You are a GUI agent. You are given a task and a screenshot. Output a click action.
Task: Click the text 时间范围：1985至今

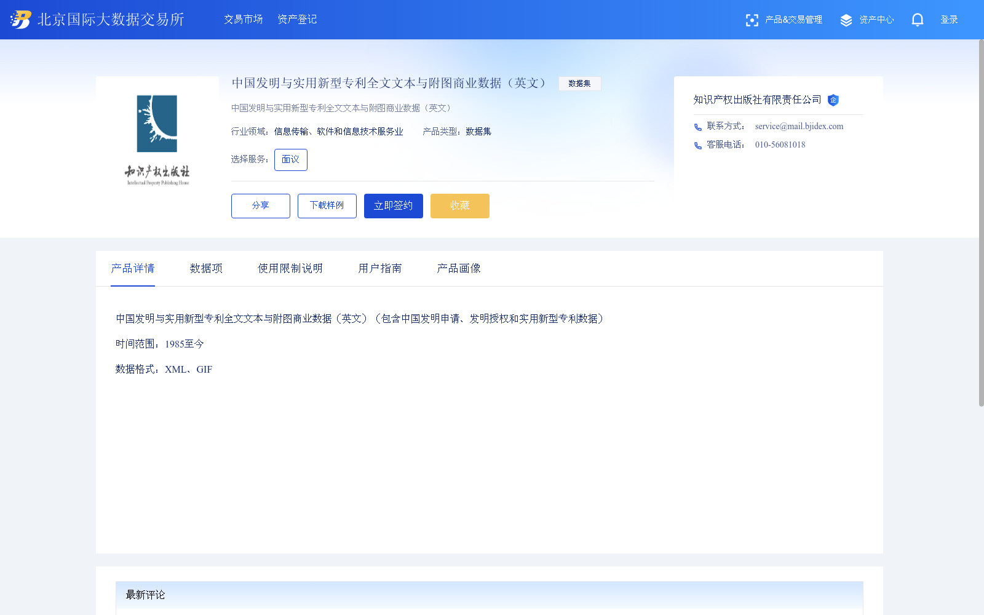[160, 344]
